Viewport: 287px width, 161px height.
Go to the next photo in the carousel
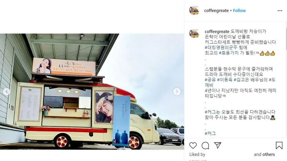tap(177, 92)
